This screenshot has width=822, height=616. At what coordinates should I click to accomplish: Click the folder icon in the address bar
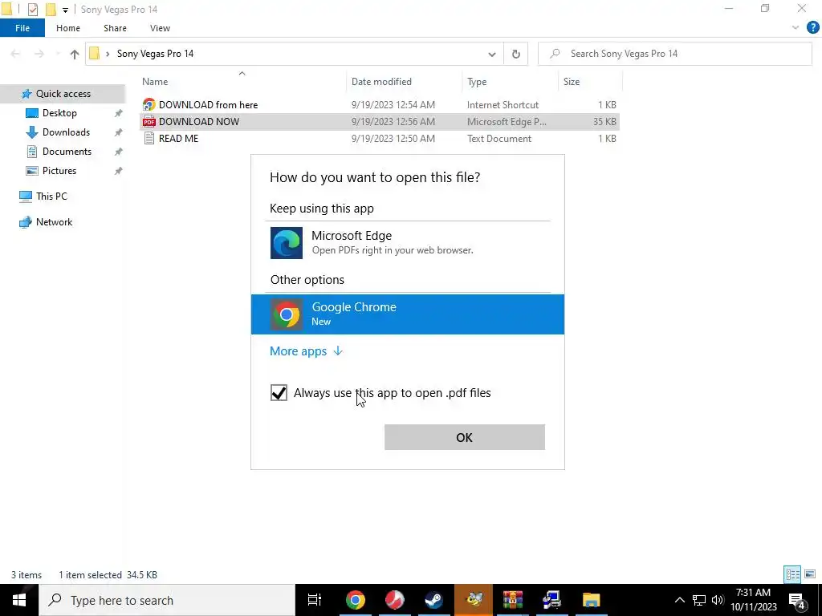(95, 54)
